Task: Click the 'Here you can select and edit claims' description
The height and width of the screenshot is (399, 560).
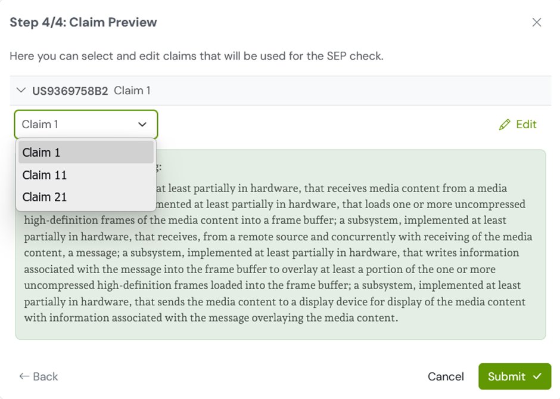Action: [197, 56]
